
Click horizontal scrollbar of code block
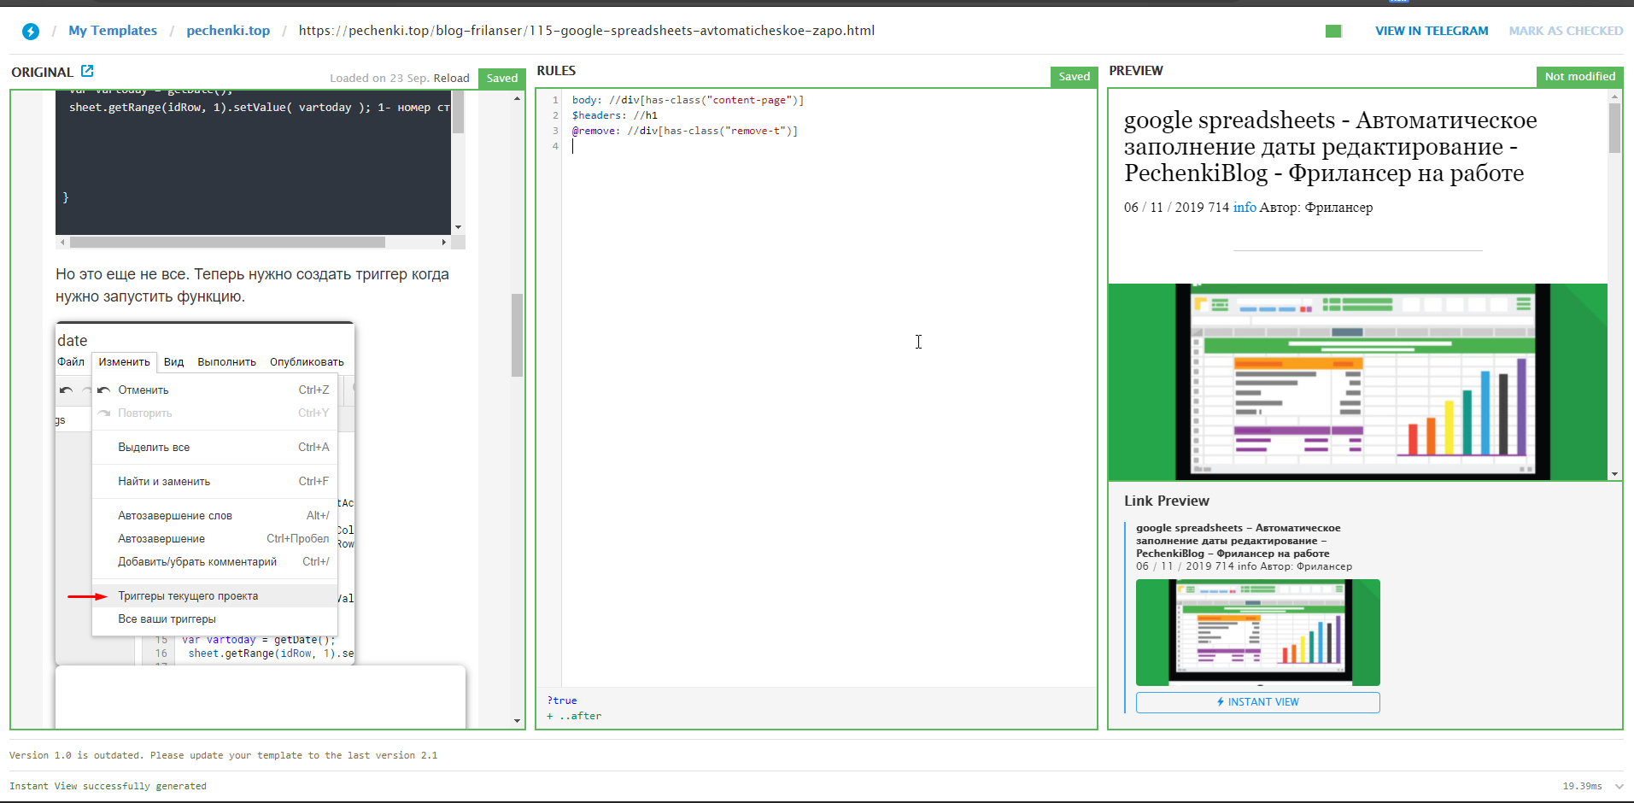(x=227, y=243)
